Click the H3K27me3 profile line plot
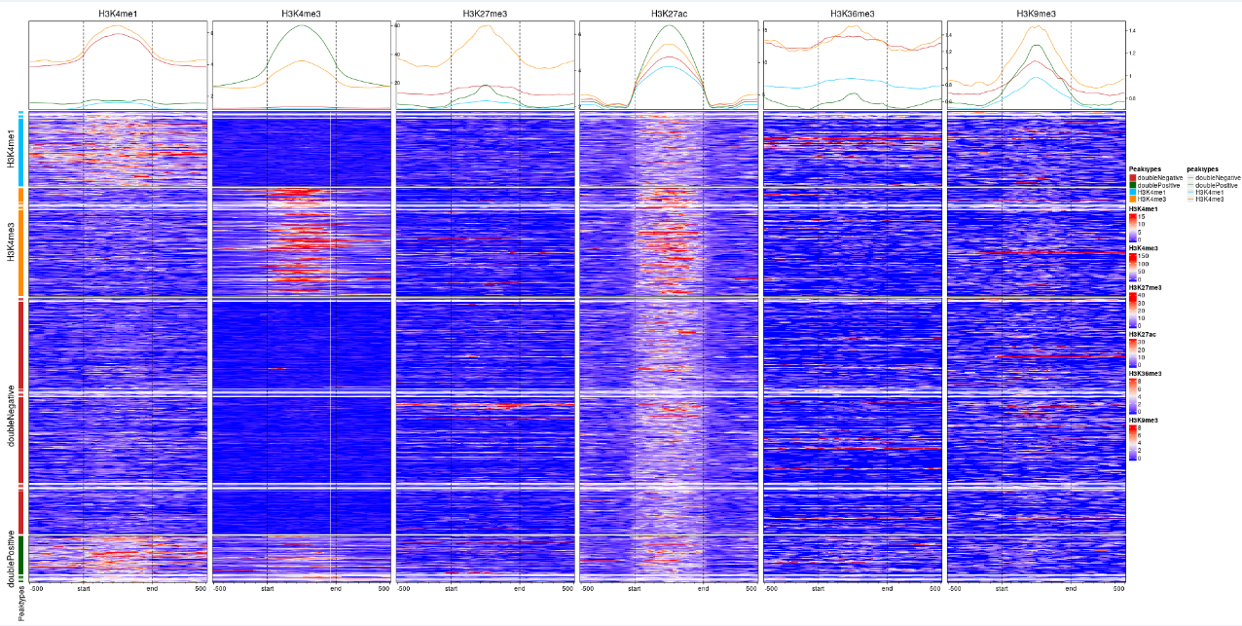Viewport: 1242px width, 626px height. click(485, 64)
